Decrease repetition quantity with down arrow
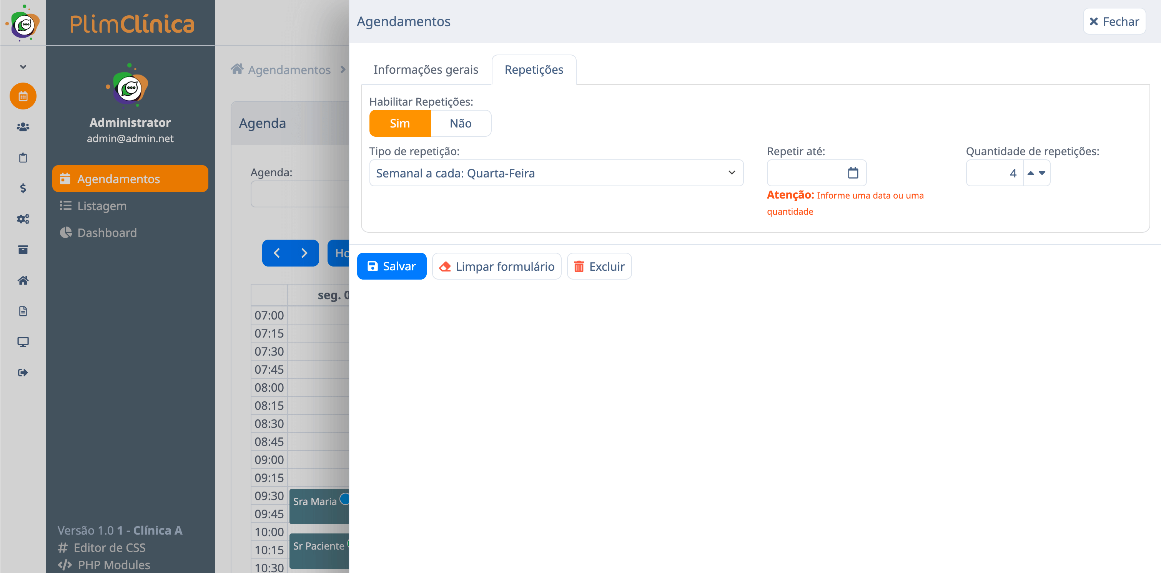This screenshot has width=1161, height=573. tap(1042, 173)
